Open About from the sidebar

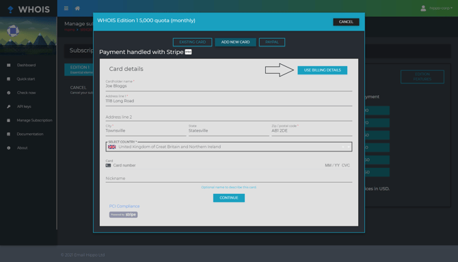(22, 148)
